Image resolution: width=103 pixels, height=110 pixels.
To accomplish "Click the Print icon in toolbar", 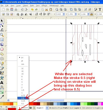I will pyautogui.click(x=16, y=9).
